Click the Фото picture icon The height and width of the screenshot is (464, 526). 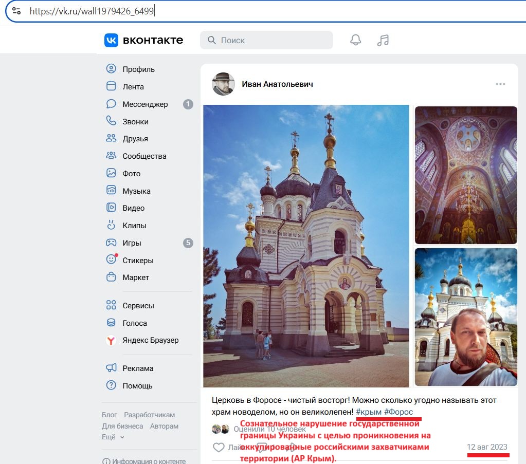[111, 173]
